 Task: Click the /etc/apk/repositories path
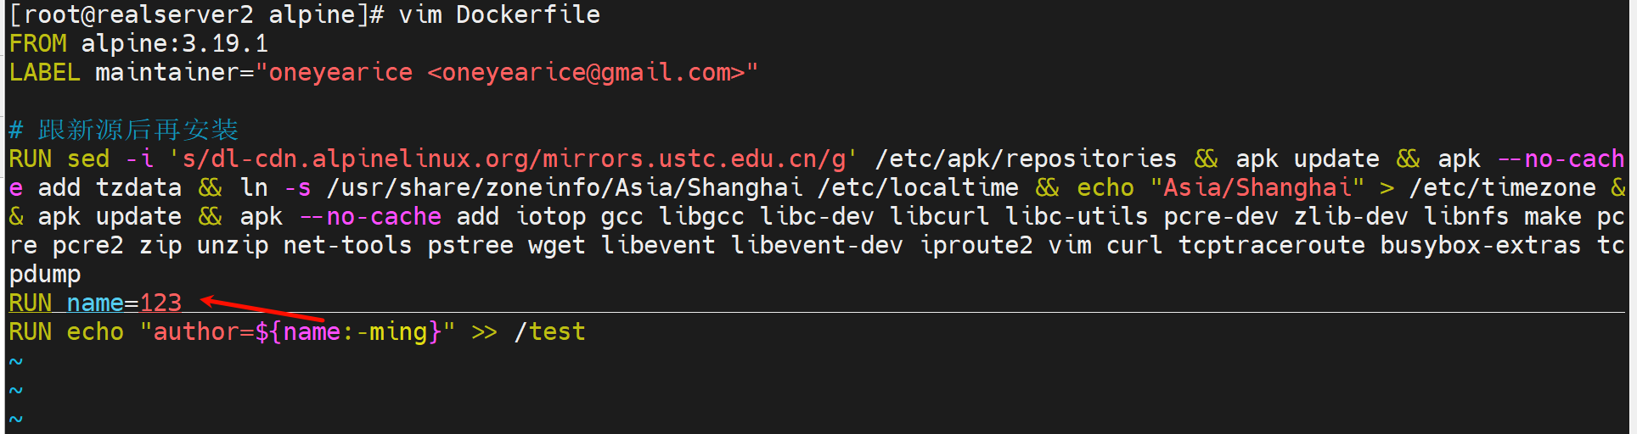tap(1026, 159)
